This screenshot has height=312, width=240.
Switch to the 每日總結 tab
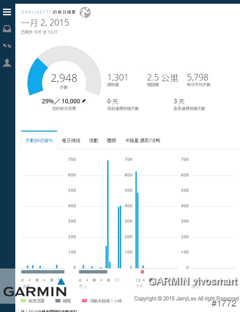(x=71, y=141)
